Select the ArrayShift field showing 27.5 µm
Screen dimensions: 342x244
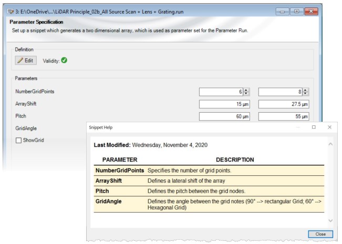click(x=284, y=104)
